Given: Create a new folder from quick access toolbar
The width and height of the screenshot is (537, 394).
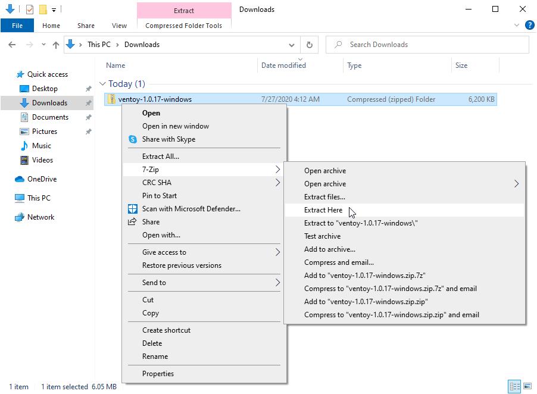Looking at the screenshot, I should pyautogui.click(x=42, y=8).
